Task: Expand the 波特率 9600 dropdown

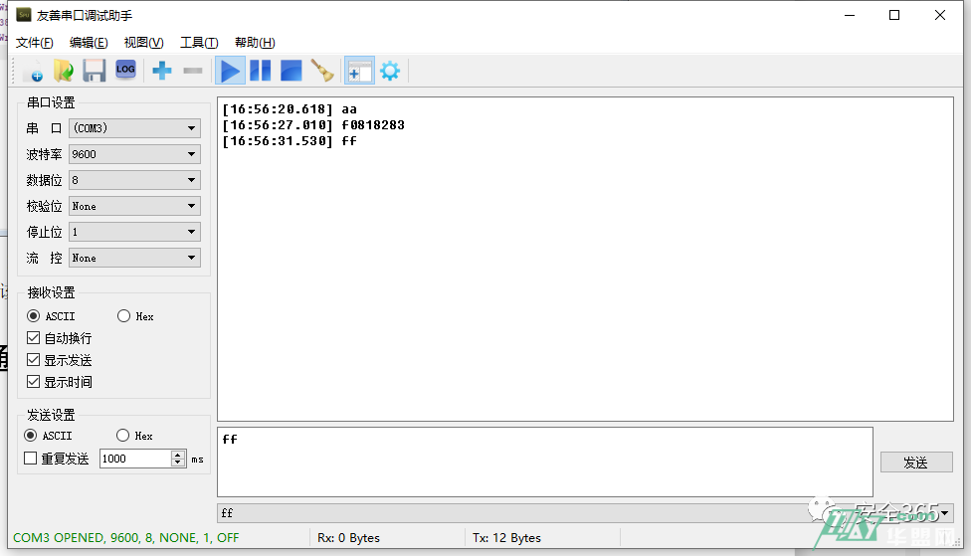Action: point(134,154)
